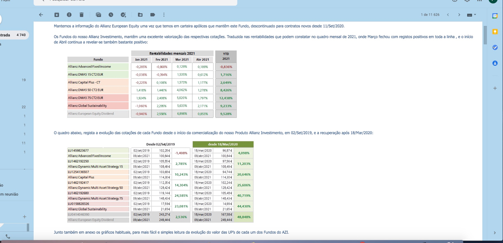
Task: Open the Labels menu for this email
Action: click(152, 15)
